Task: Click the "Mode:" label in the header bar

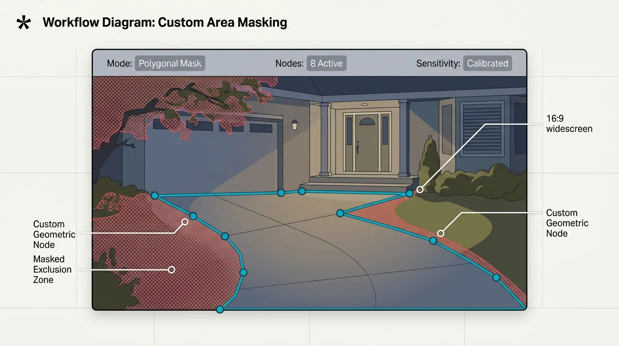Action: 119,64
